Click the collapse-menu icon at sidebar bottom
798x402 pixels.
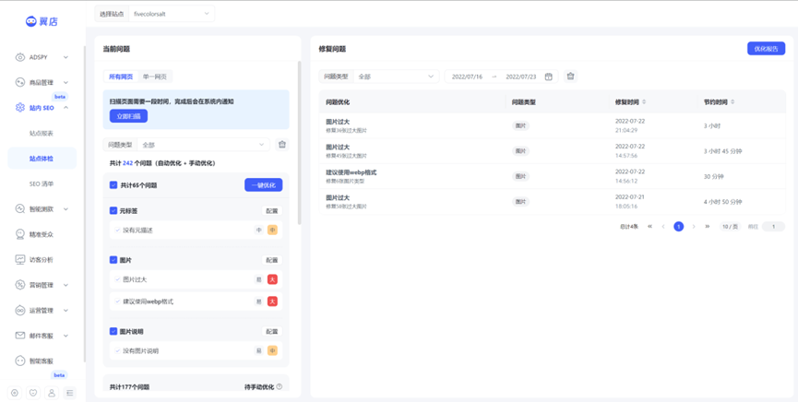pos(70,393)
